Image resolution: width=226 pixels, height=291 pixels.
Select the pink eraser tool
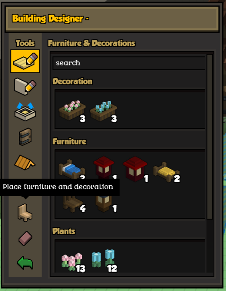pyautogui.click(x=26, y=238)
